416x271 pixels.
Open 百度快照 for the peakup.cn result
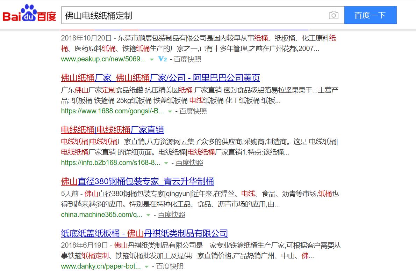tap(187, 59)
